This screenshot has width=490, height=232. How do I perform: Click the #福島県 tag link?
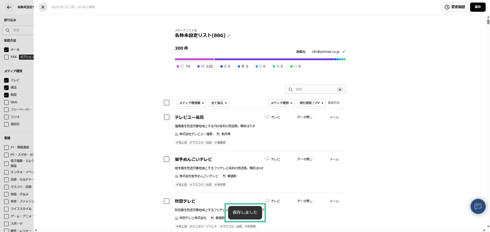point(220,143)
